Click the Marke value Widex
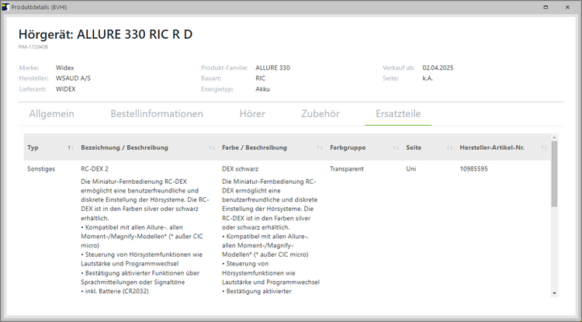 coord(65,68)
